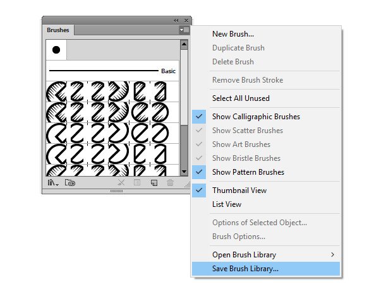
Task: Click Options of Selected Object icon
Action: click(137, 183)
